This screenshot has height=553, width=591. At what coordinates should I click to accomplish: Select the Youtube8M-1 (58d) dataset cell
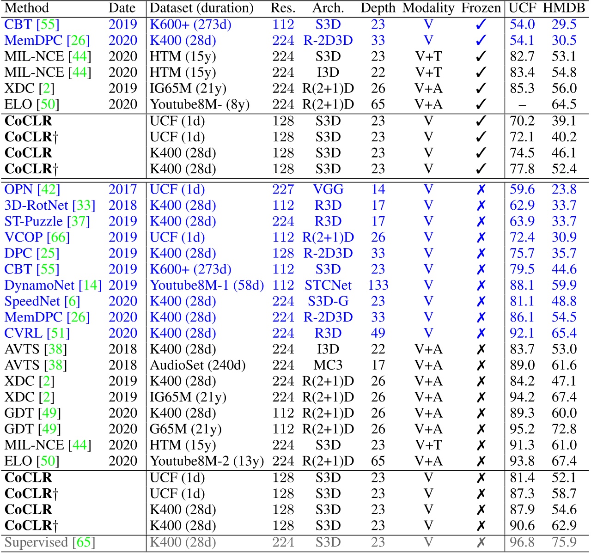pyautogui.click(x=207, y=286)
